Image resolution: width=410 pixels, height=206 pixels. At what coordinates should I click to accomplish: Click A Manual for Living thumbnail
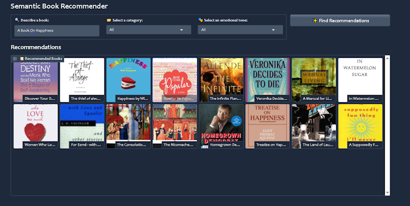314,80
